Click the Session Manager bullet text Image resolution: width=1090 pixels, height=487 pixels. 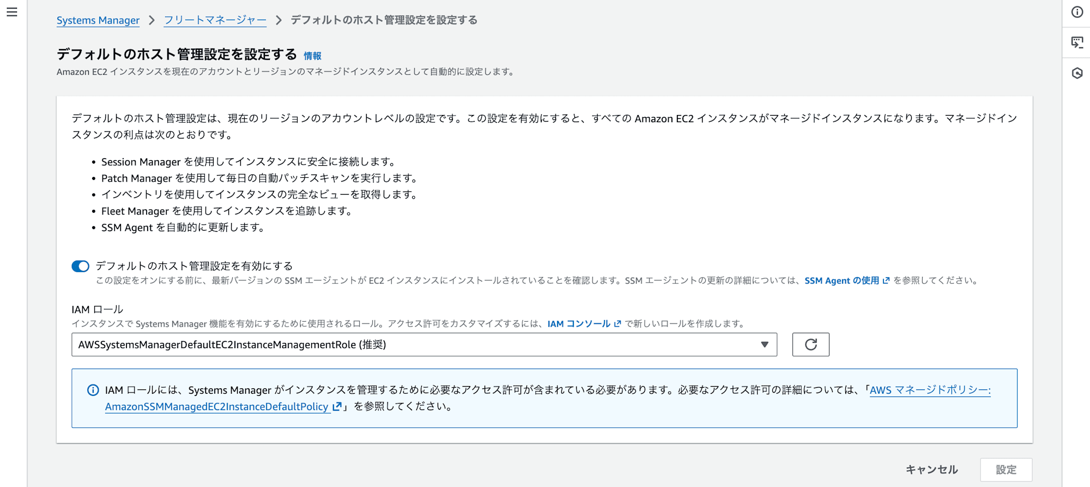pos(249,162)
